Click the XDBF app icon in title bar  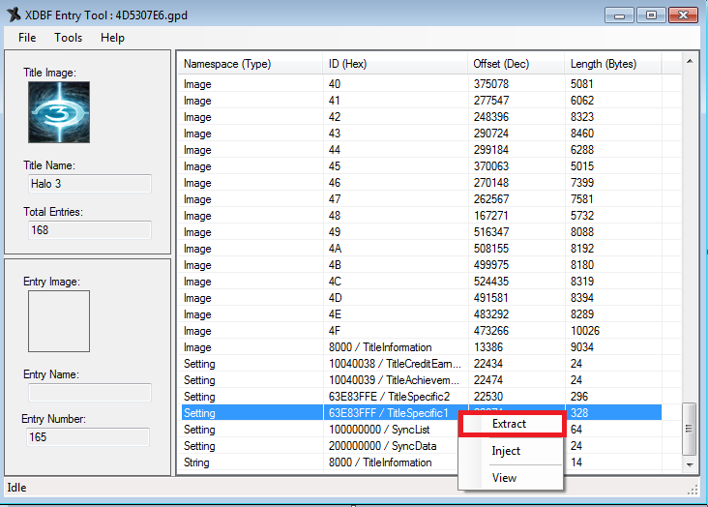click(x=13, y=14)
